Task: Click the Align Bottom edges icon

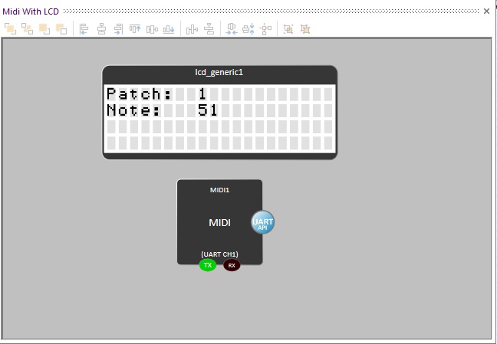Action: coord(169,29)
